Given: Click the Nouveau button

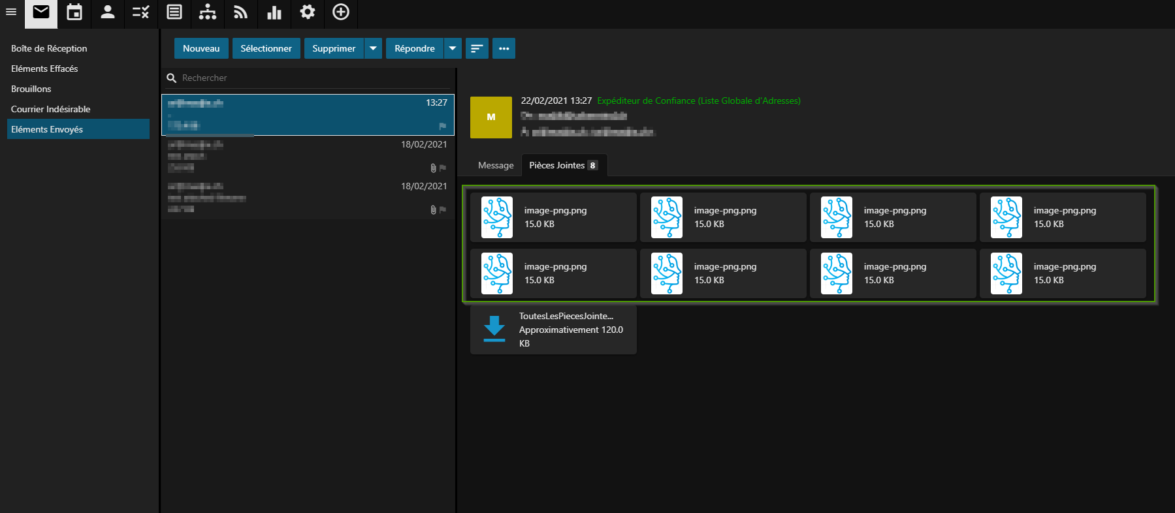Looking at the screenshot, I should 201,48.
